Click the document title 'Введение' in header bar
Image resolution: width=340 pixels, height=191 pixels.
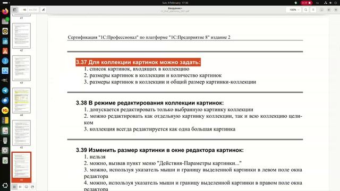175,8
